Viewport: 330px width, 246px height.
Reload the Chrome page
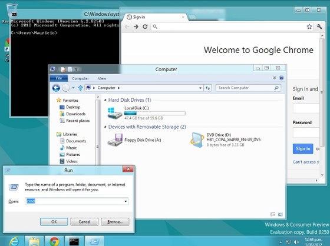click(145, 26)
